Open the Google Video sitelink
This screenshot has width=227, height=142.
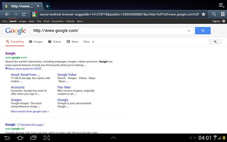[x=67, y=75]
